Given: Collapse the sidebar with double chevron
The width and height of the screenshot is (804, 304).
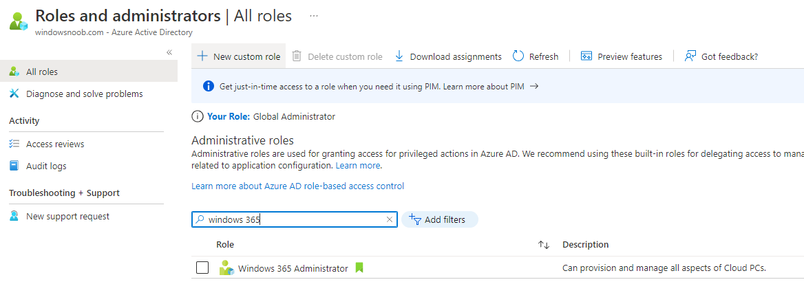Looking at the screenshot, I should [x=169, y=52].
